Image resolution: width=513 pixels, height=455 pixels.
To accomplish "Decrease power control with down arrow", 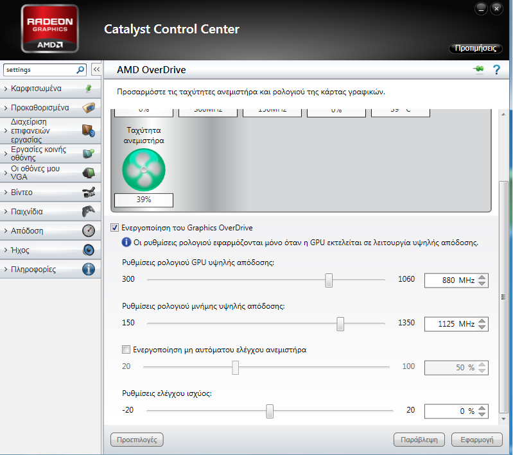I will pyautogui.click(x=482, y=415).
